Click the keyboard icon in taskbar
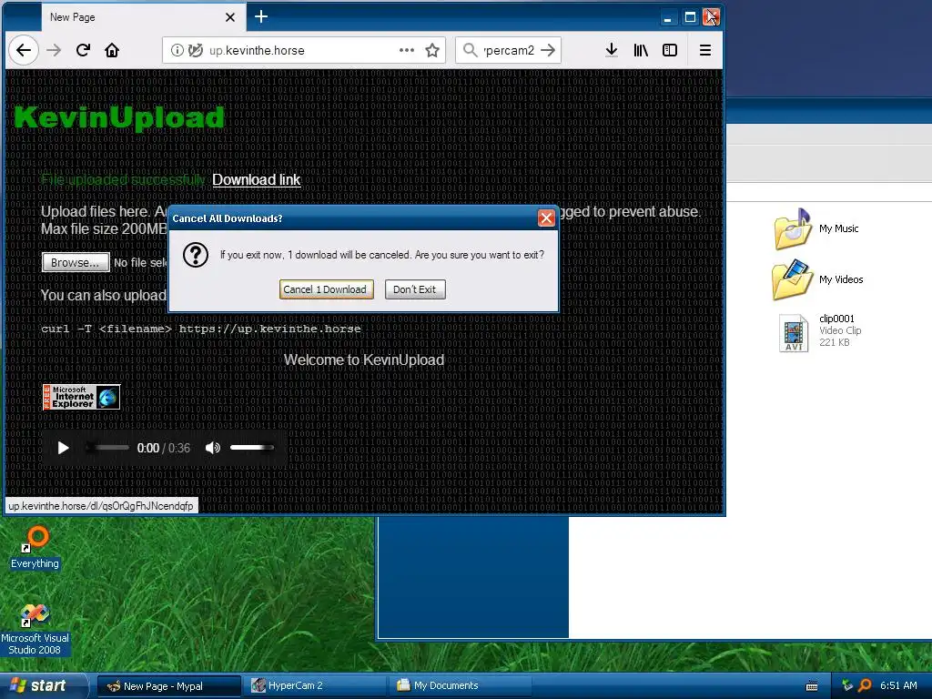The height and width of the screenshot is (699, 932). (x=811, y=686)
